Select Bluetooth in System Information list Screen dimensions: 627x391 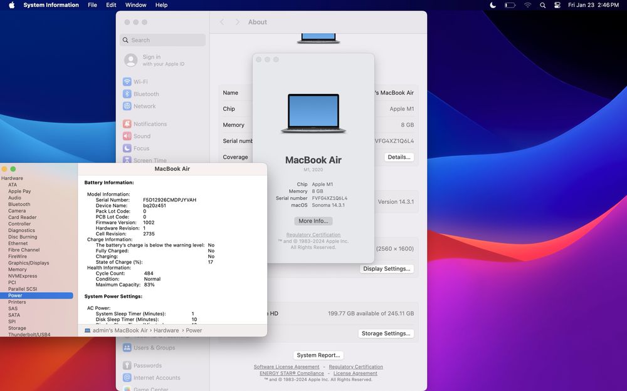(19, 205)
